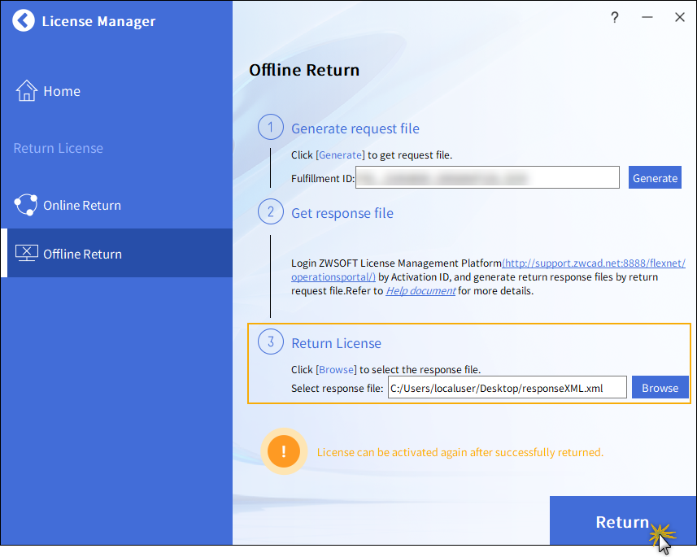Open the support.zwcad.net portal link
This screenshot has height=557, width=697.
pyautogui.click(x=594, y=263)
